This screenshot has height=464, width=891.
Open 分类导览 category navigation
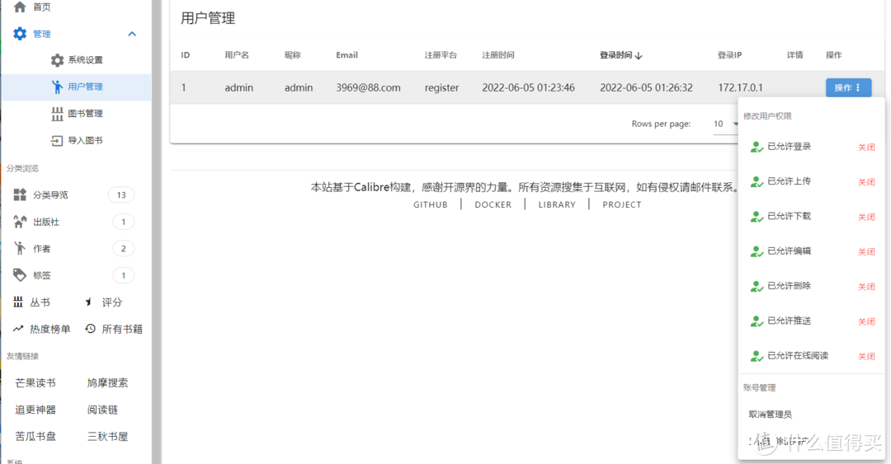(50, 195)
